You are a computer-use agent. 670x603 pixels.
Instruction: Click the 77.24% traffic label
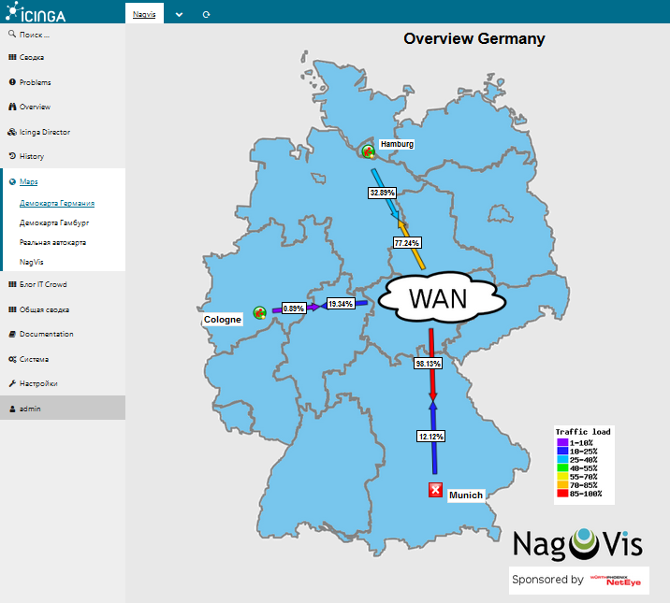pos(406,242)
